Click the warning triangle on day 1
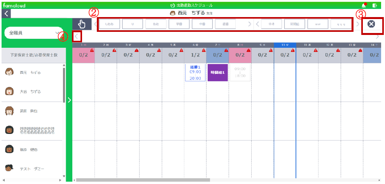Screen dimensions: 385x184 [92, 50]
